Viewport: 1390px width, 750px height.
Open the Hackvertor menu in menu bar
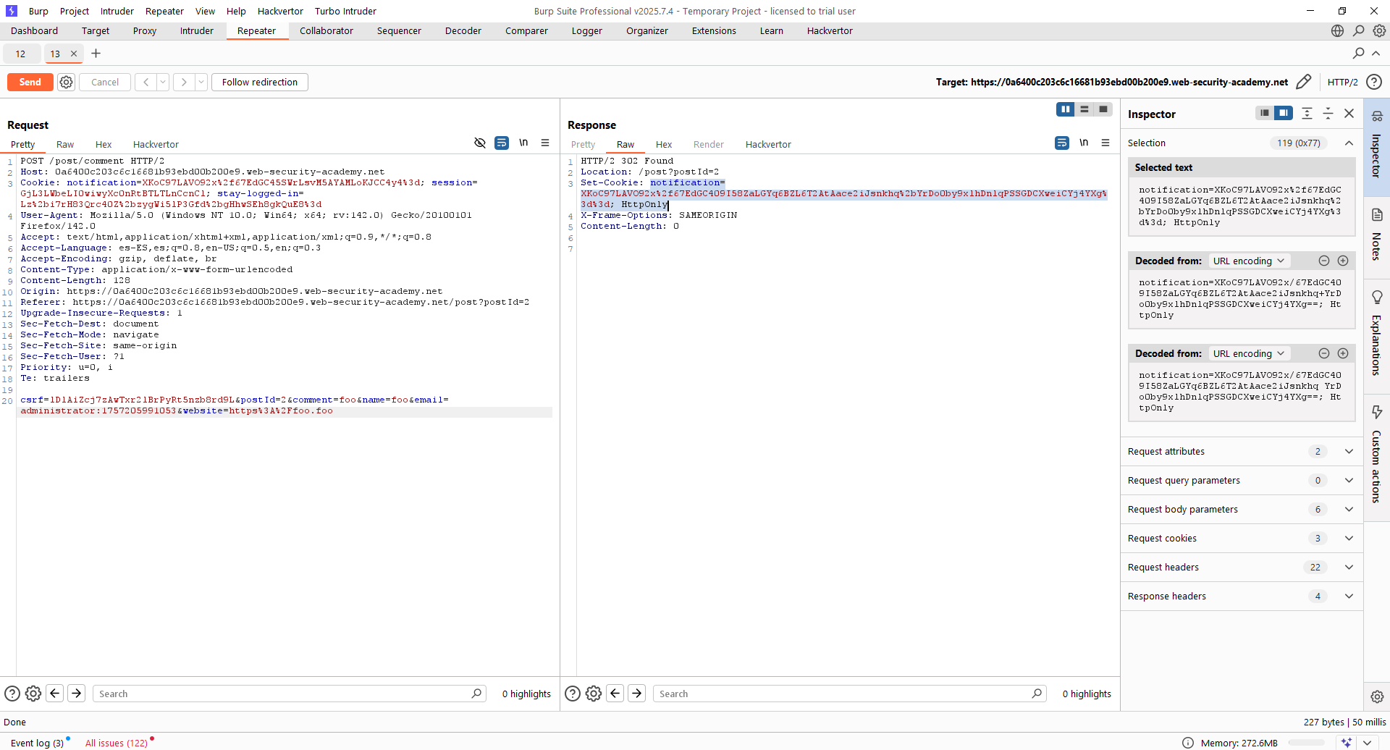280,11
